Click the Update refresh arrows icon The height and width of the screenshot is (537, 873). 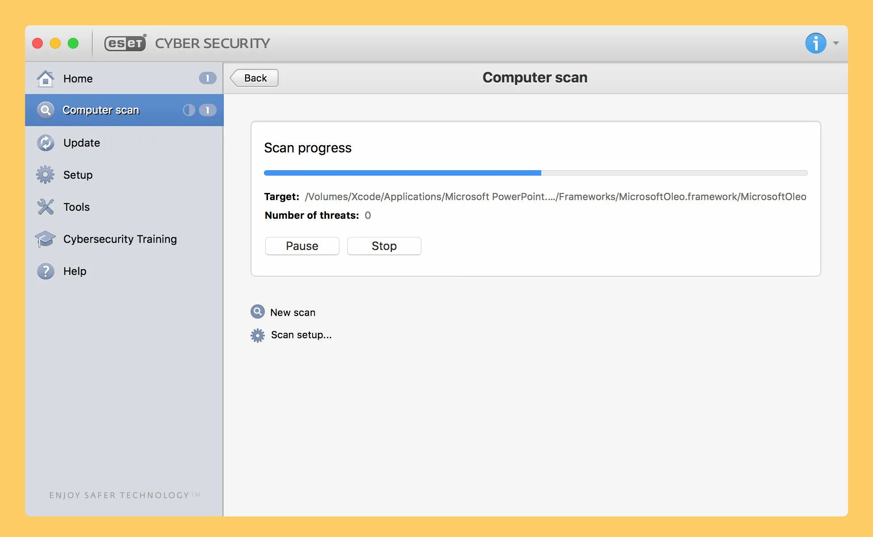pyautogui.click(x=45, y=143)
